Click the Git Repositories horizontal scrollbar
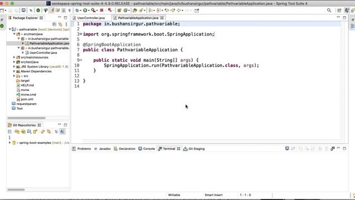The image size is (355, 200). 16,189
